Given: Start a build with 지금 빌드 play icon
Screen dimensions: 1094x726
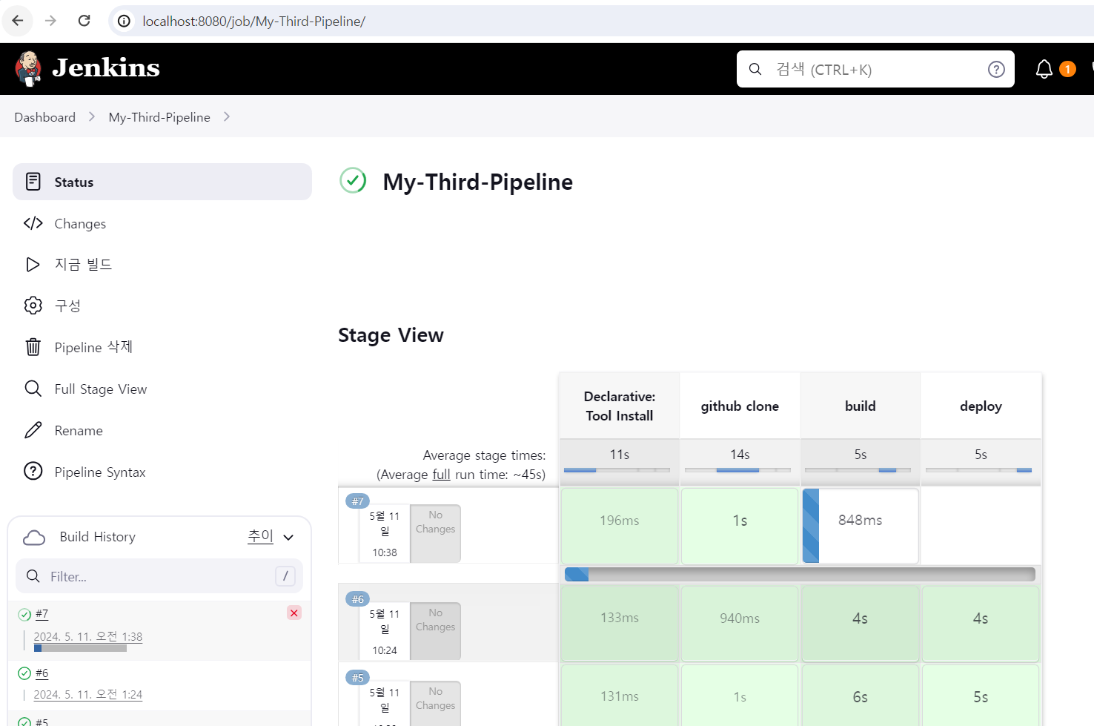Looking at the screenshot, I should coord(33,265).
